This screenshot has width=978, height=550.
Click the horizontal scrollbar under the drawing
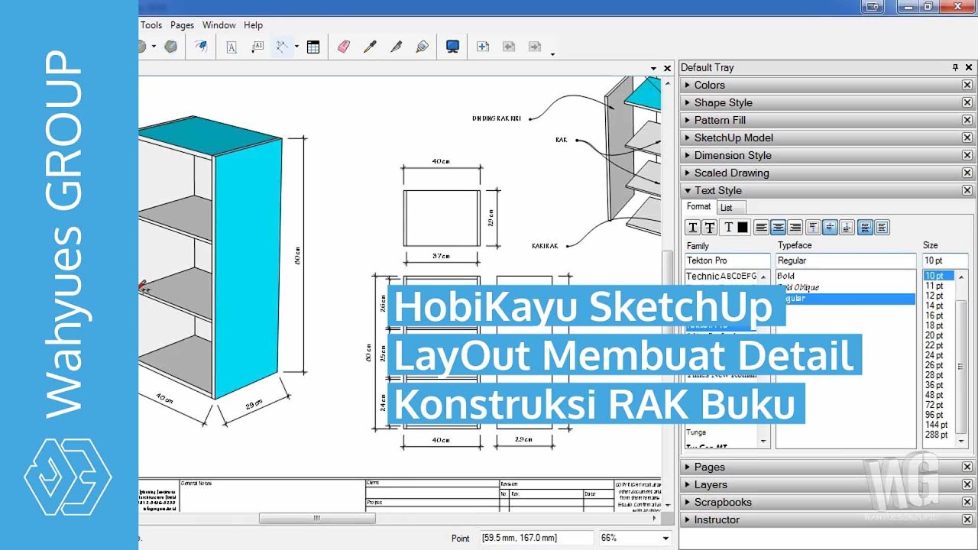tap(317, 518)
